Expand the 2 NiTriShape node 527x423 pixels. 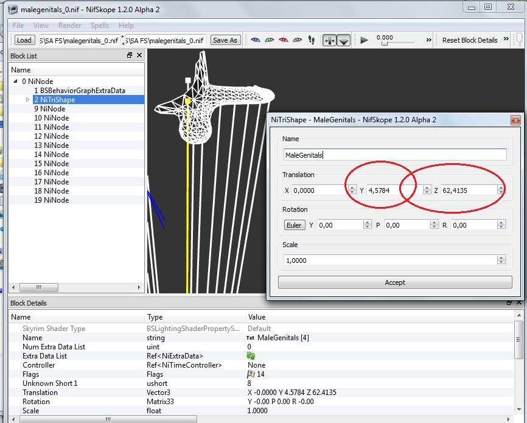coord(27,100)
